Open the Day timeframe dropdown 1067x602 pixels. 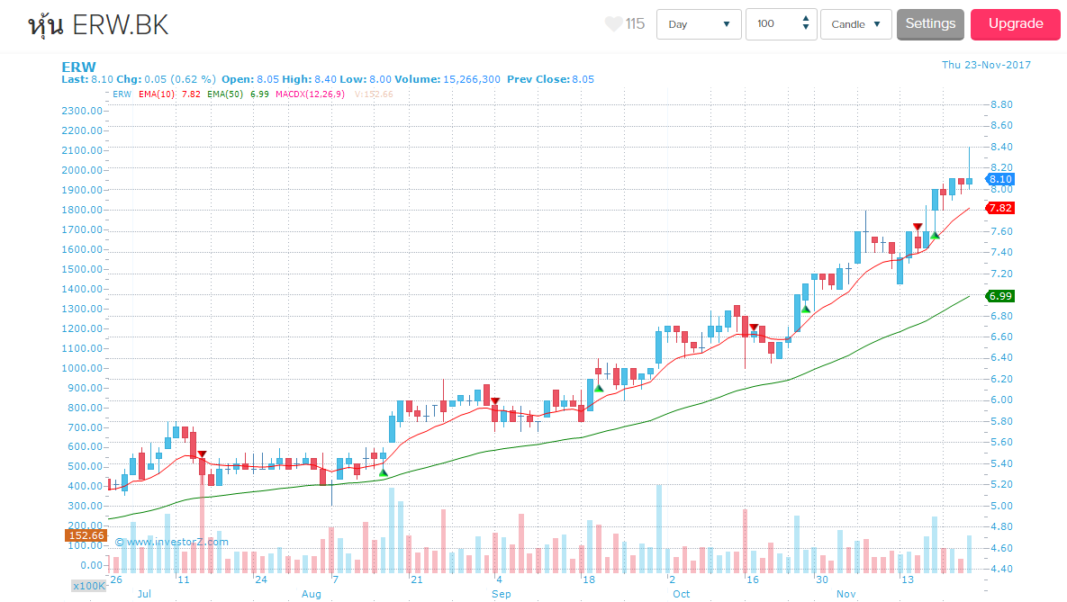699,24
